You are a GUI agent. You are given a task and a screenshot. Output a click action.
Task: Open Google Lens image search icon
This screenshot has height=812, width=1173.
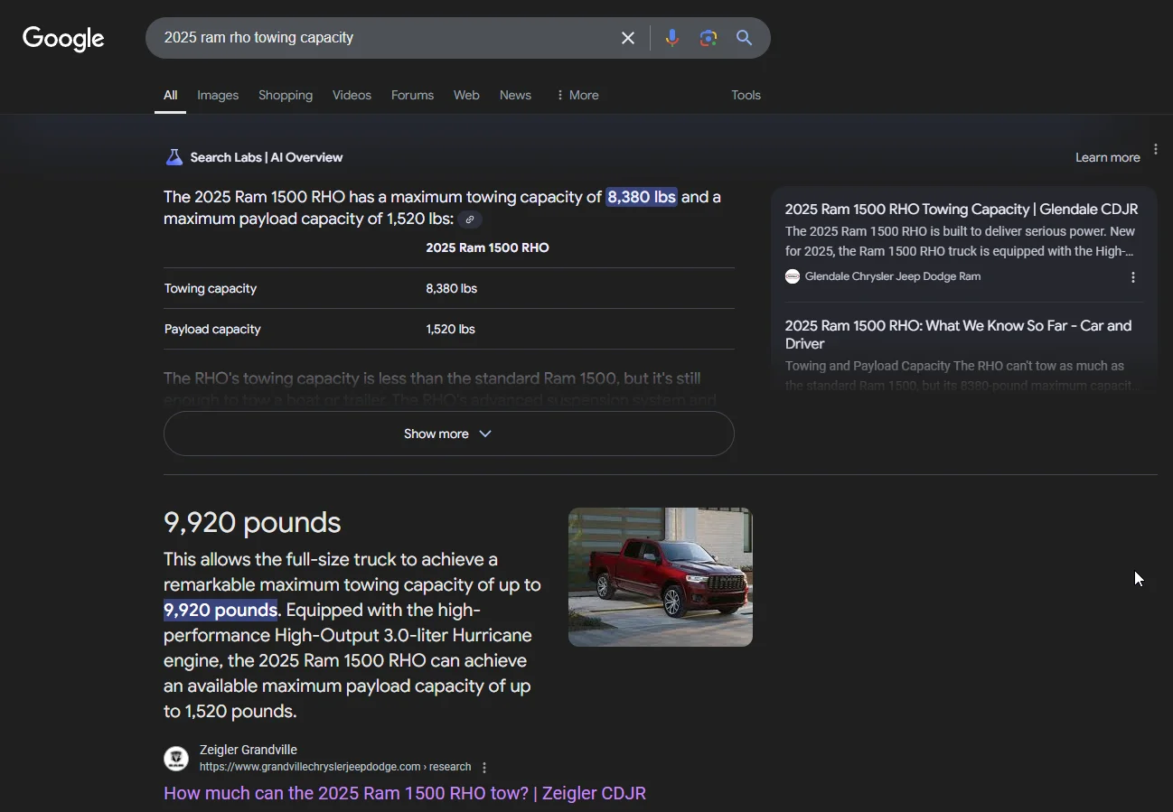[x=708, y=38]
